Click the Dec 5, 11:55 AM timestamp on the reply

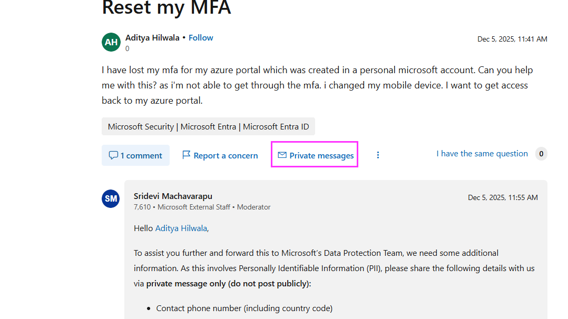(503, 197)
